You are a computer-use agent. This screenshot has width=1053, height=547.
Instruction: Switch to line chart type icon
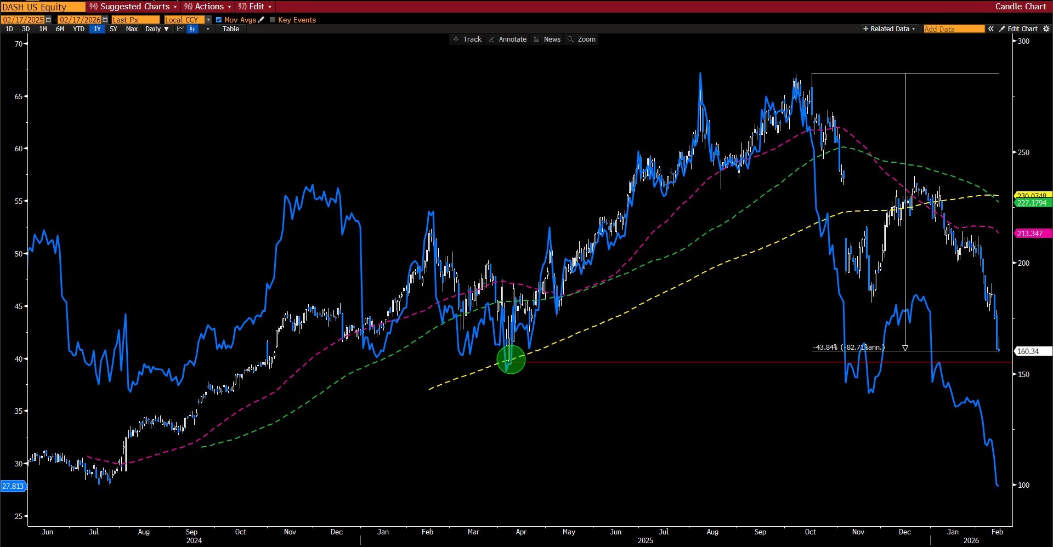180,29
